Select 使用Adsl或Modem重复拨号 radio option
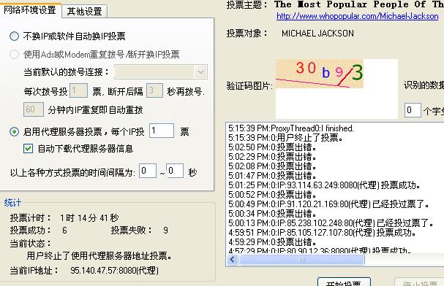The width and height of the screenshot is (444, 286). pyautogui.click(x=14, y=54)
